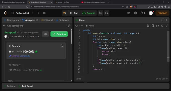
Task: Start the timer alarm clock icon
Action: [x=100, y=13]
